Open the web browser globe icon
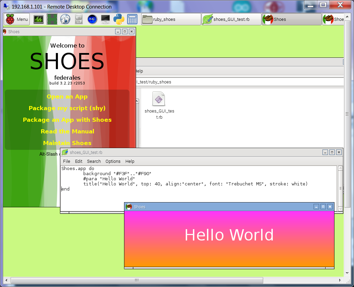This screenshot has width=354, height=287. click(x=65, y=19)
